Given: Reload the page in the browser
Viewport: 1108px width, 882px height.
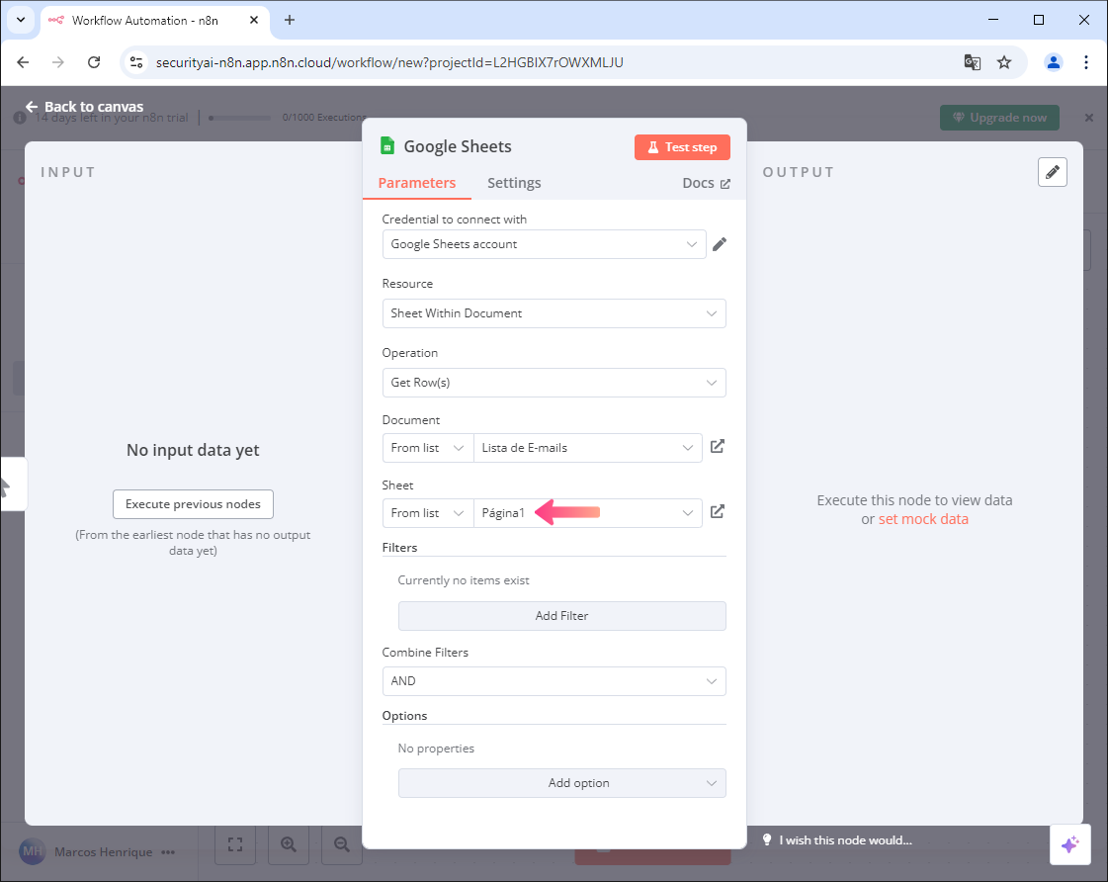Looking at the screenshot, I should coord(94,62).
